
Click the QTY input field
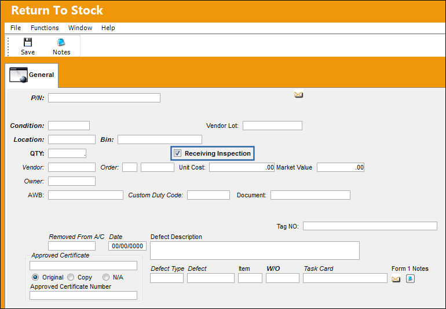point(67,153)
